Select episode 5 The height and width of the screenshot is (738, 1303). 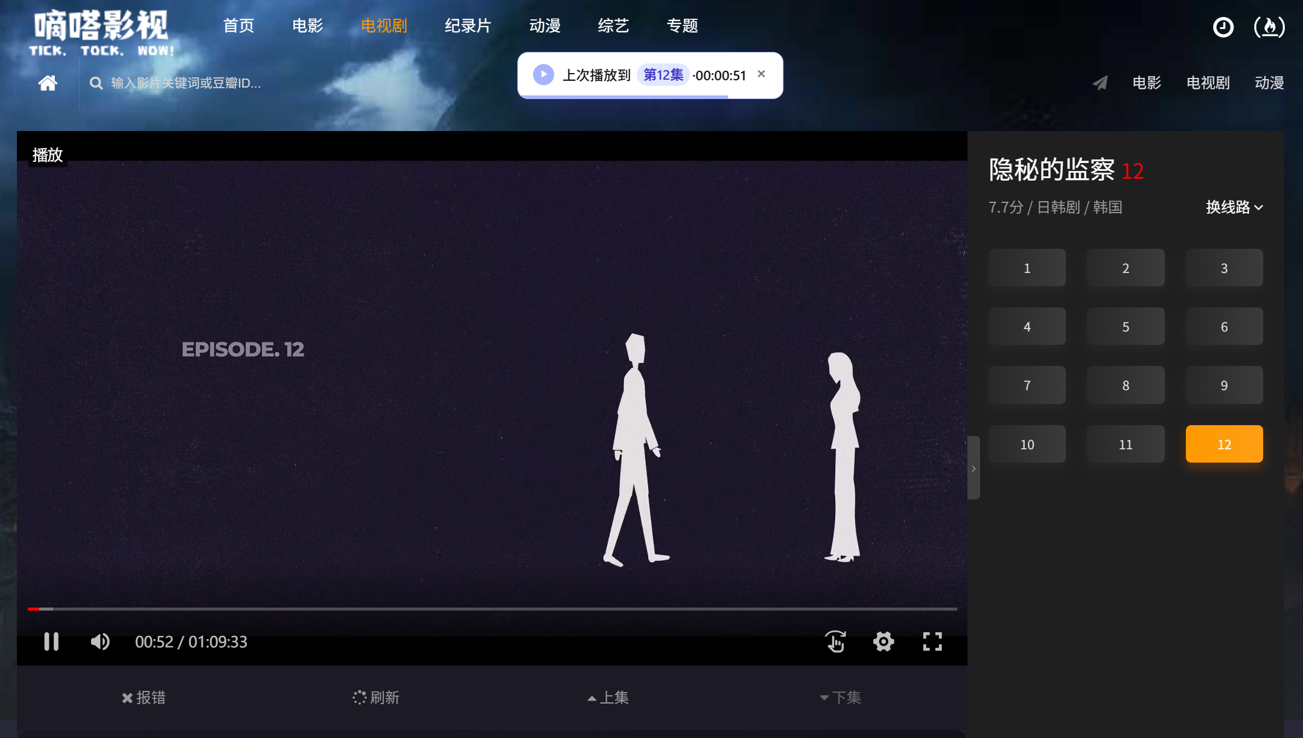tap(1126, 326)
